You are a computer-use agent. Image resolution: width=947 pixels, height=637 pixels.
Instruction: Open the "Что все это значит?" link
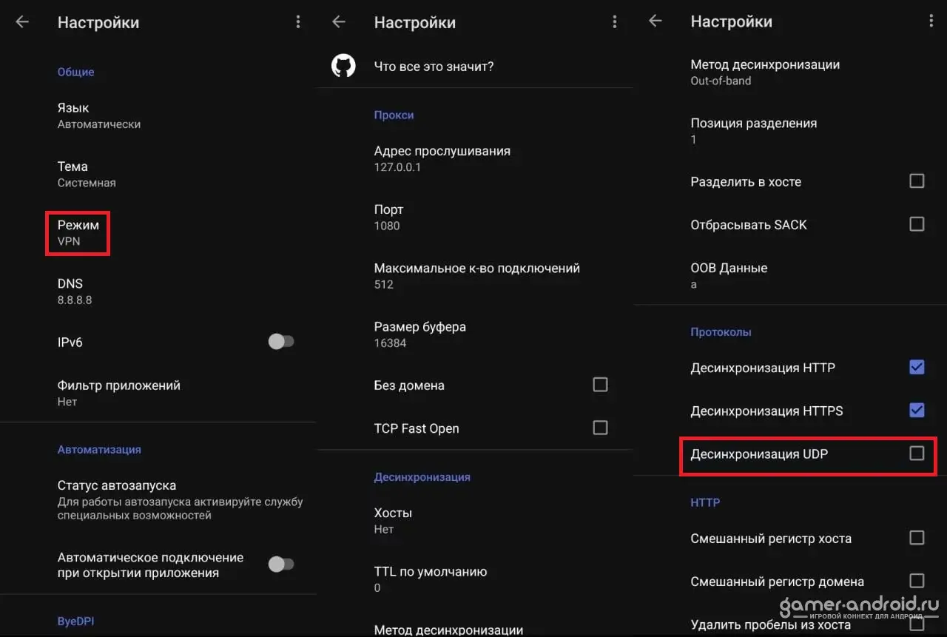click(434, 67)
